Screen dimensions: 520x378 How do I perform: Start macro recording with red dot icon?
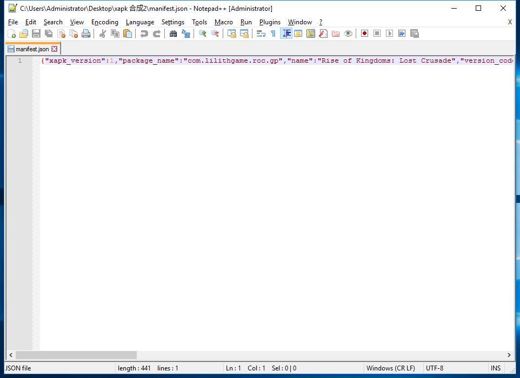tap(364, 33)
